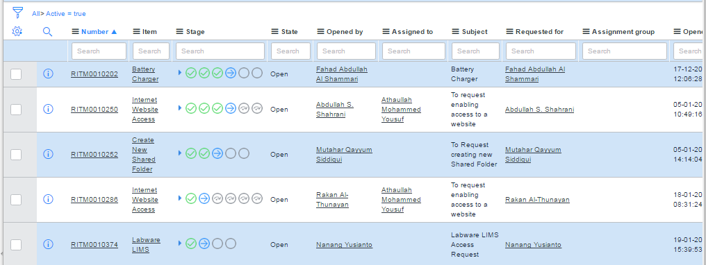Open Requested for Nanang Yusianto link
This screenshot has width=706, height=265.
click(533, 245)
